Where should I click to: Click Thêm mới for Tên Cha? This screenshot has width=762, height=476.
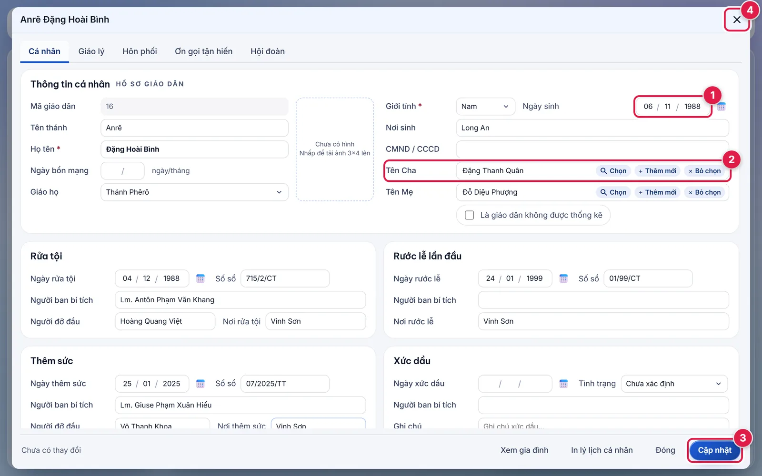tap(657, 171)
